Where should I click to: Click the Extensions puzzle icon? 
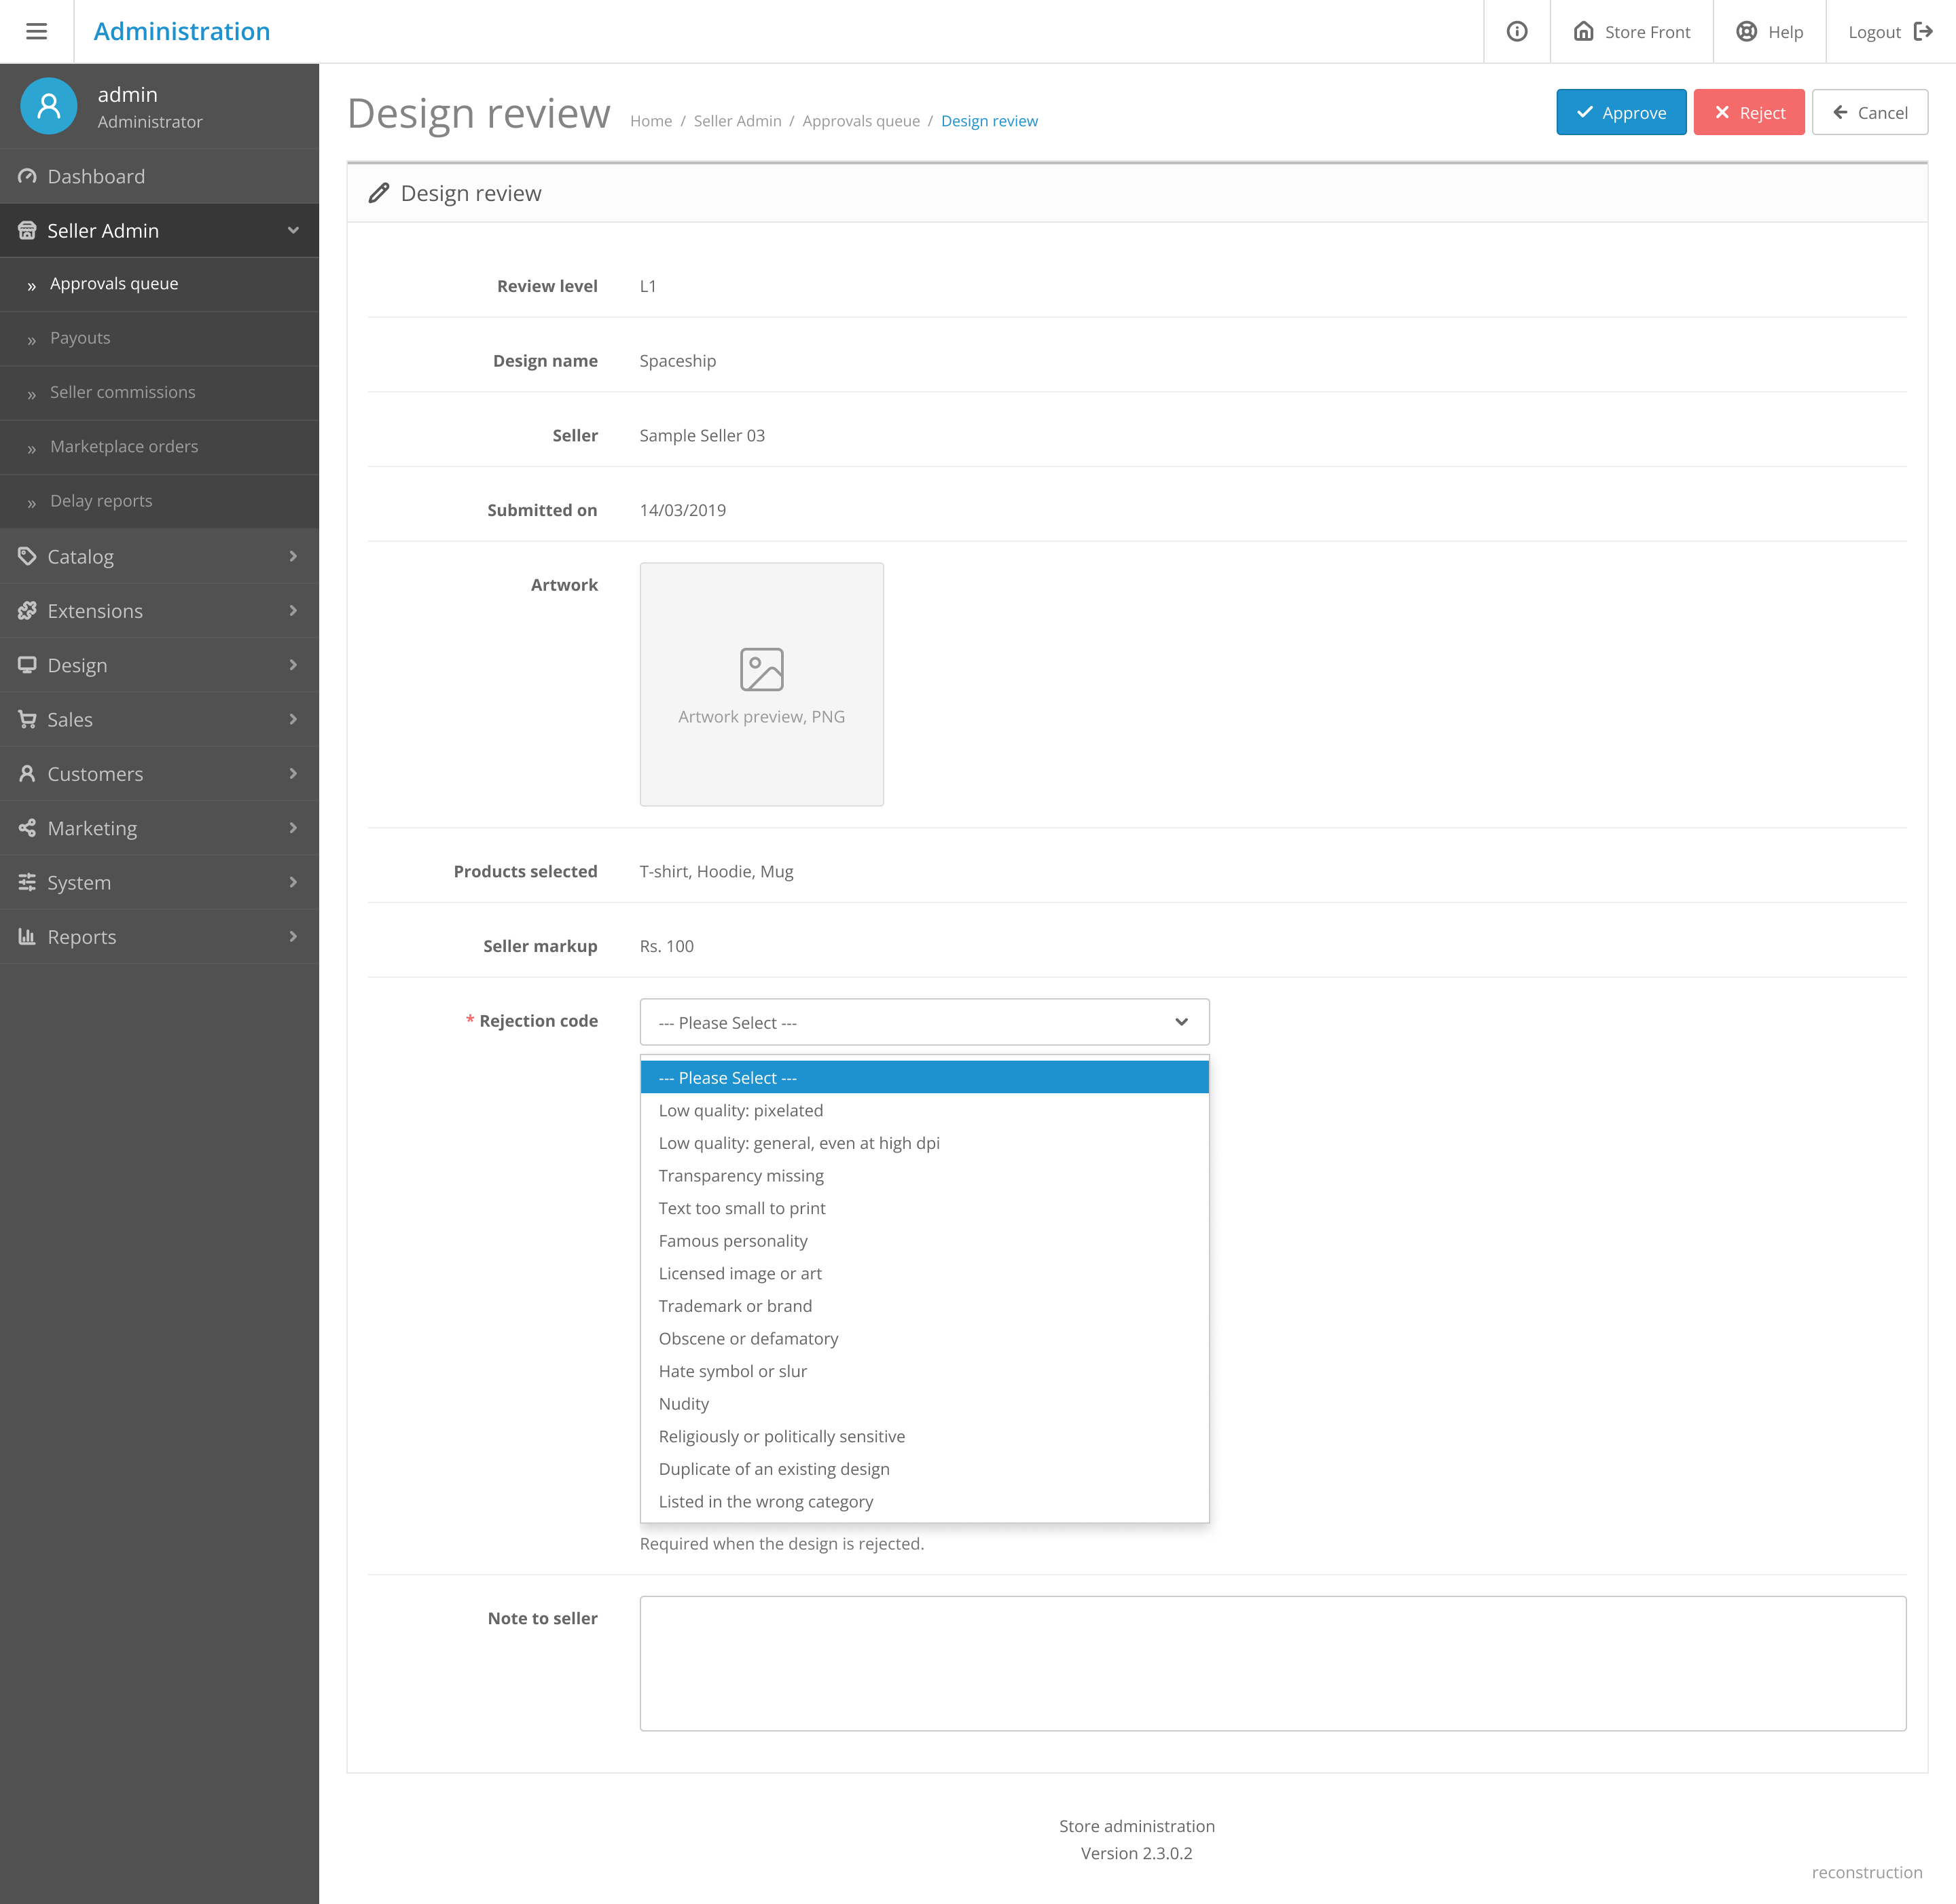click(27, 611)
